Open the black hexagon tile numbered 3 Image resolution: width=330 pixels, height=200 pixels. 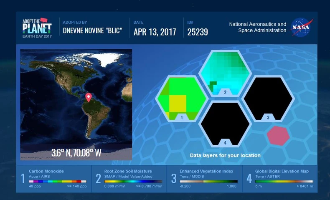[268, 99]
